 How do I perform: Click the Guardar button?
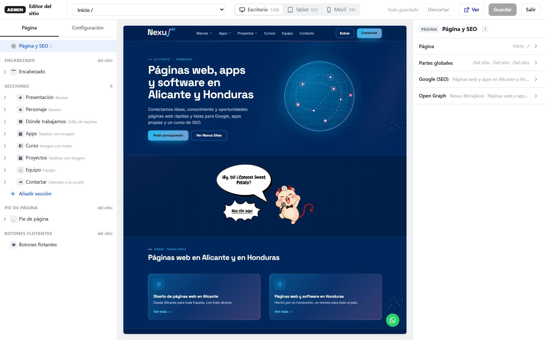[x=502, y=10]
